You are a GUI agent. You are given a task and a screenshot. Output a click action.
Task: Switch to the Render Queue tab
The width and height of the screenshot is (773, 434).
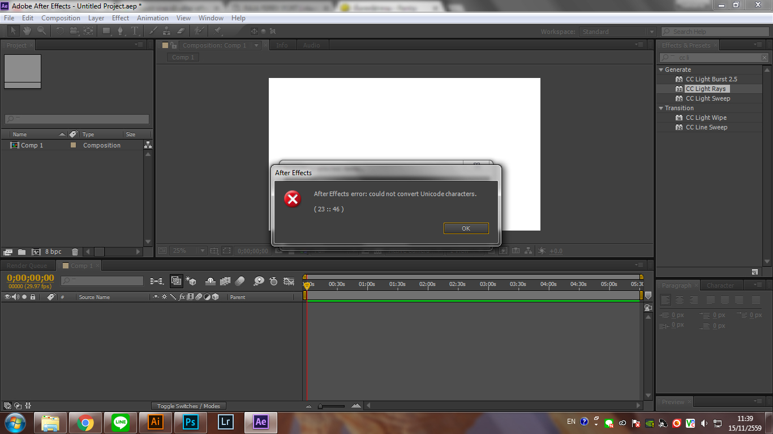tap(27, 266)
